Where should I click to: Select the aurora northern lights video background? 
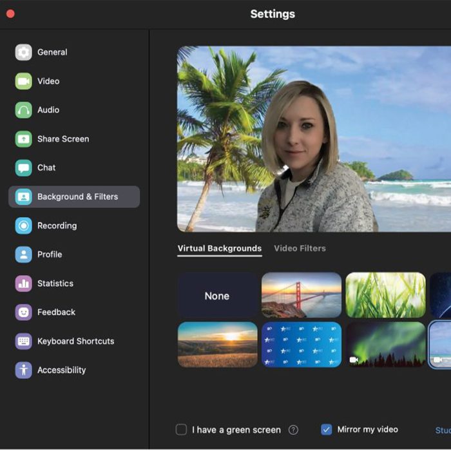385,345
